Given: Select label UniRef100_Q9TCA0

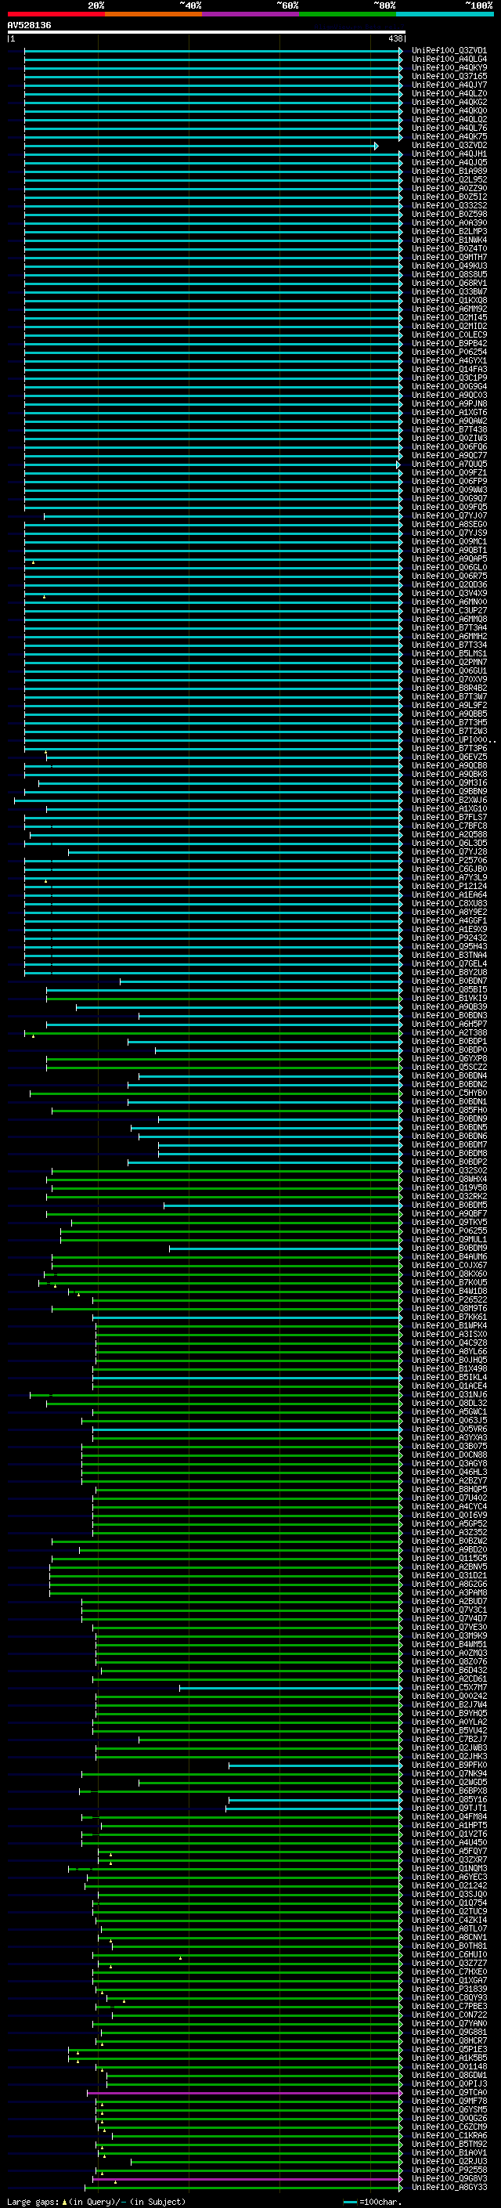Looking at the screenshot, I should pyautogui.click(x=449, y=2092).
